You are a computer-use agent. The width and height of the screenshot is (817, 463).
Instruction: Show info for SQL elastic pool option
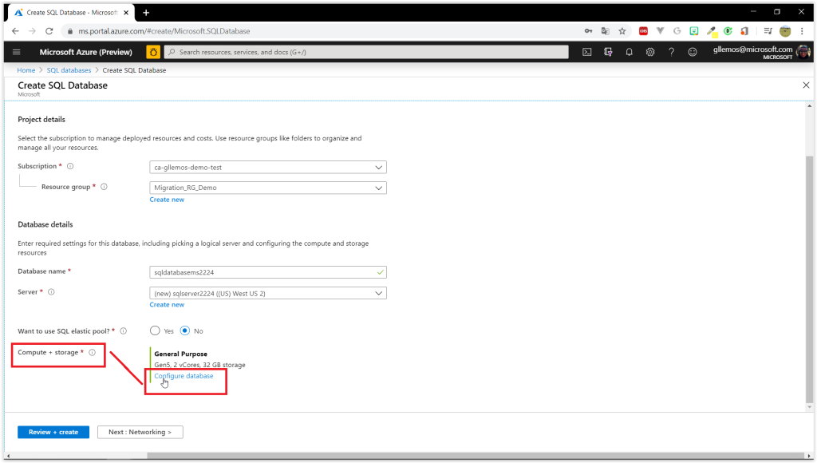click(x=124, y=331)
